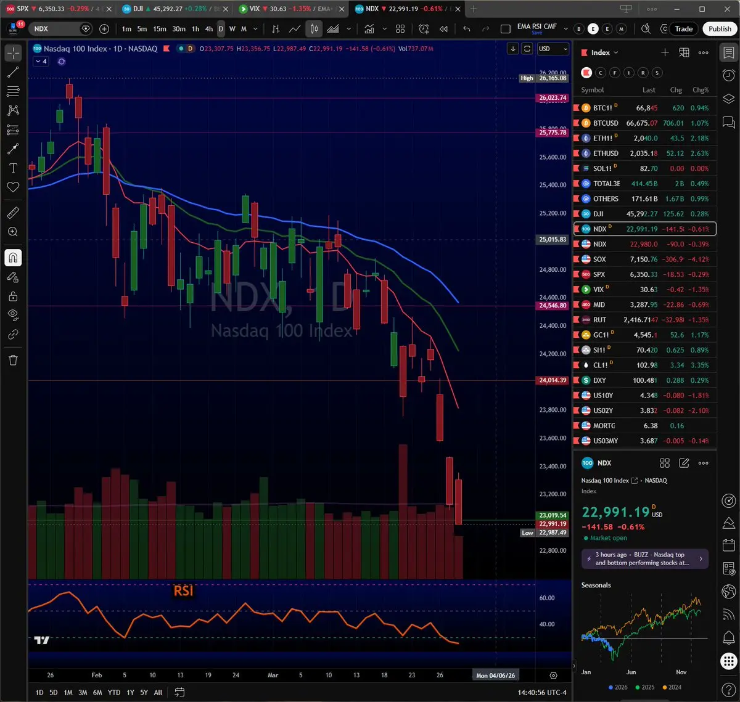Open the patterns drawing tool
This screenshot has height=702, width=740.
click(13, 110)
